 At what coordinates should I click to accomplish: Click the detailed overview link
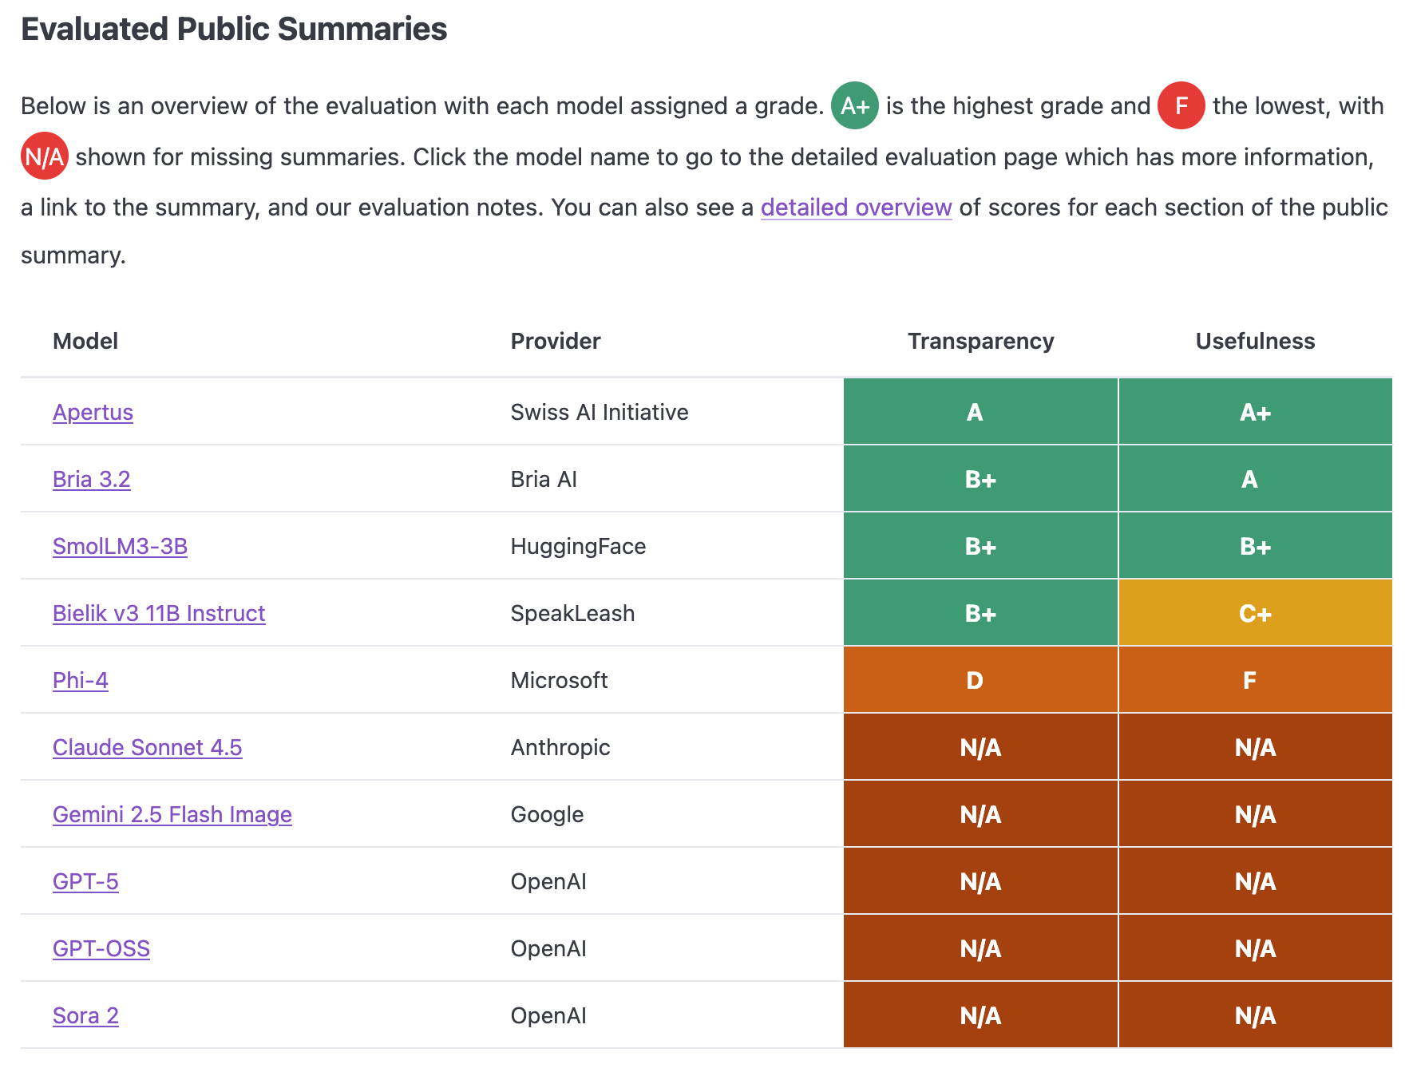point(856,207)
